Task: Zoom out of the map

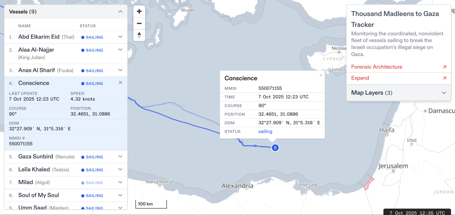Action: pos(140,23)
